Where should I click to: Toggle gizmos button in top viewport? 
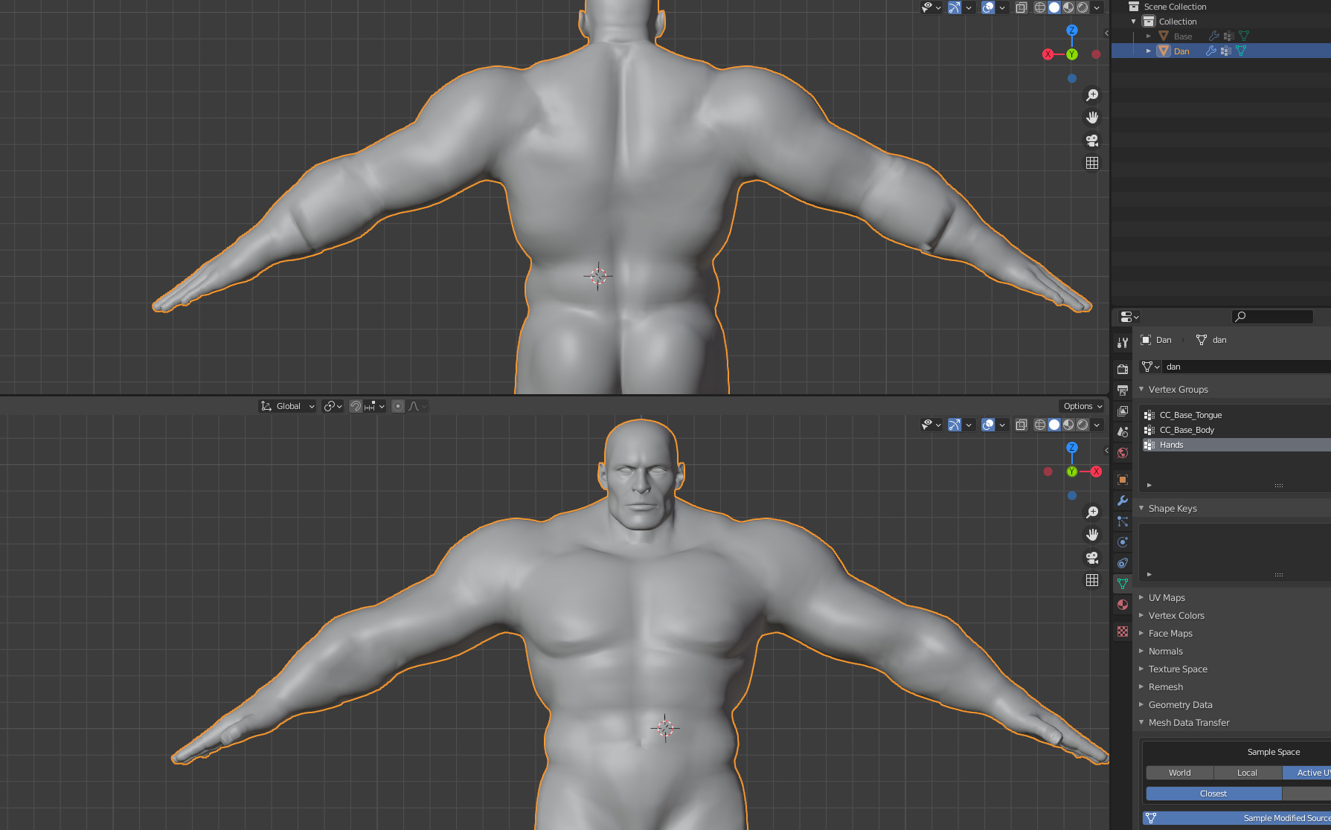(x=955, y=7)
